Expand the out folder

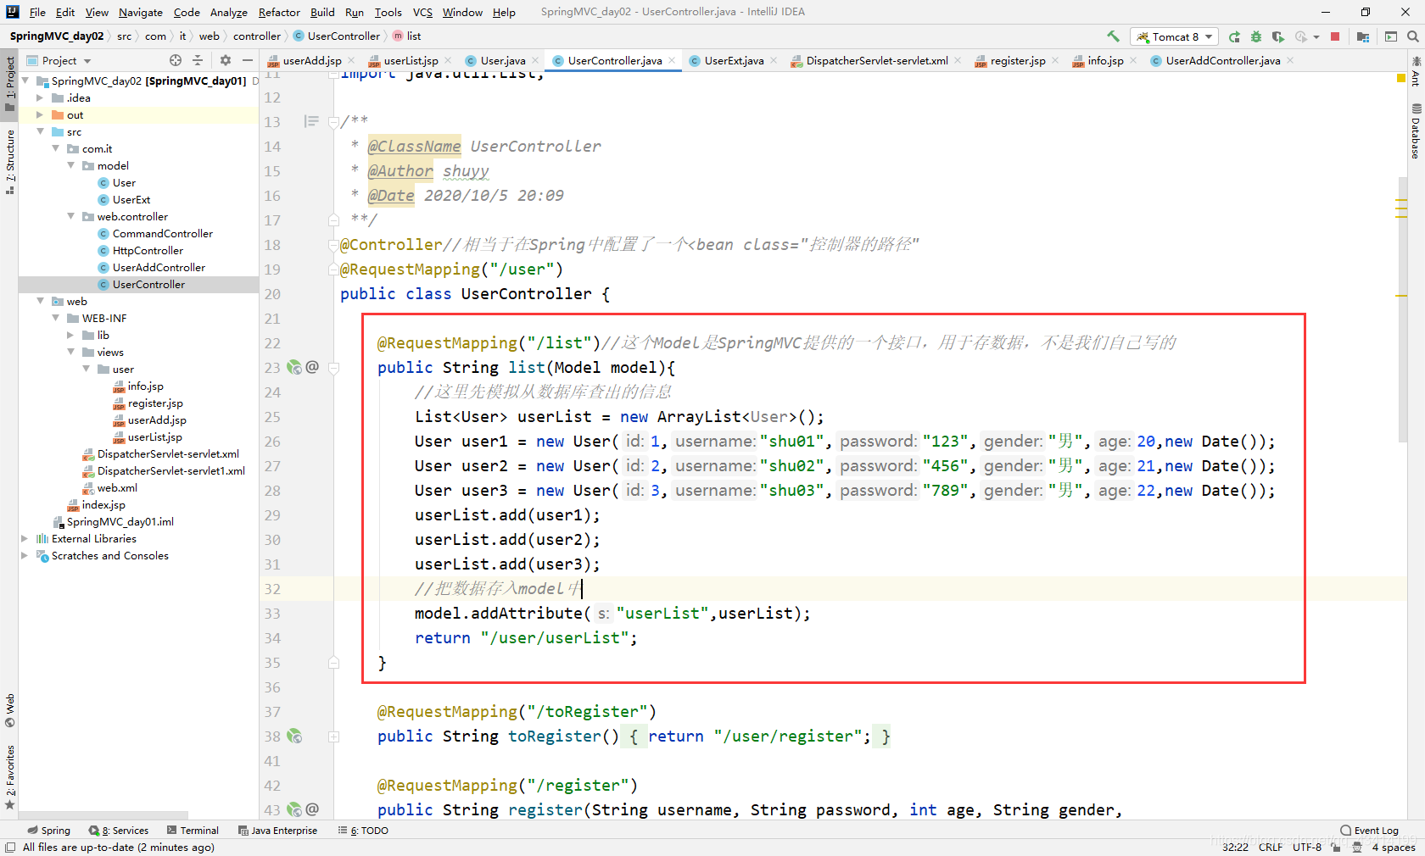click(x=39, y=114)
